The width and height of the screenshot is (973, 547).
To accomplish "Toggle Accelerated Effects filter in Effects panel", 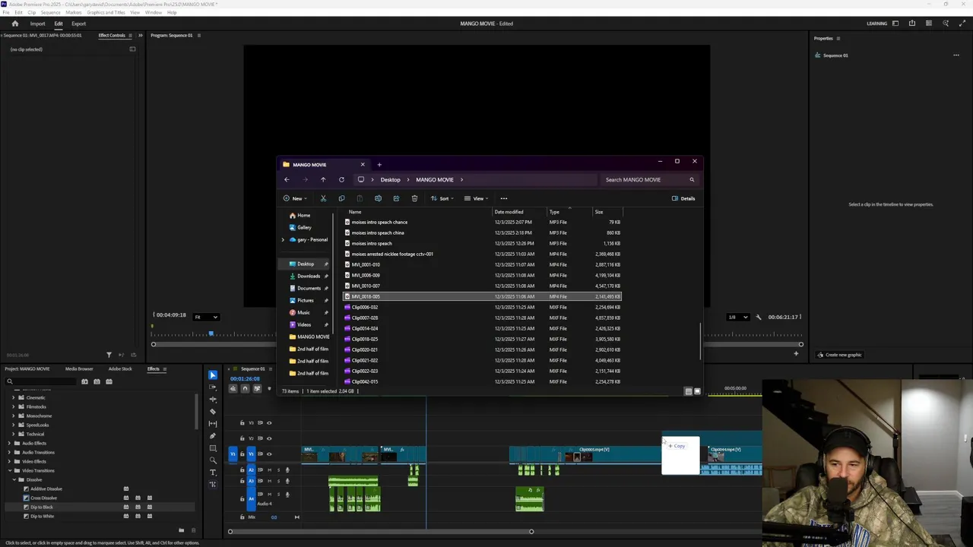I will [84, 381].
